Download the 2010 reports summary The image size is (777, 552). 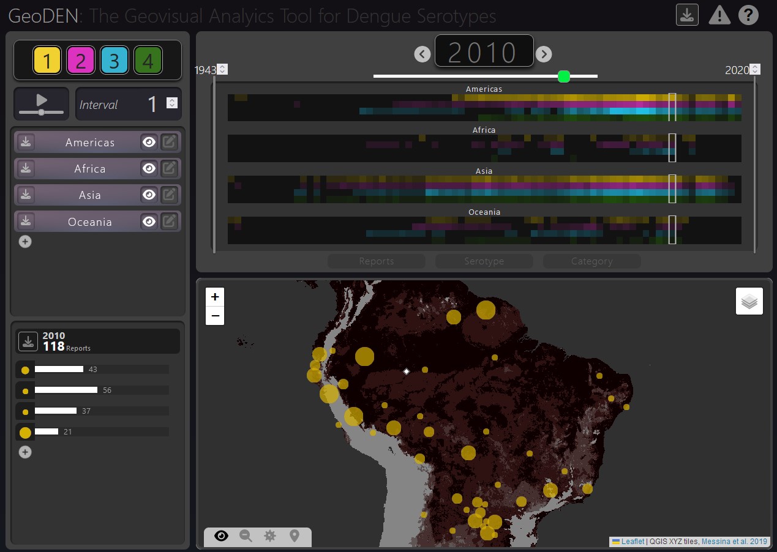click(28, 341)
